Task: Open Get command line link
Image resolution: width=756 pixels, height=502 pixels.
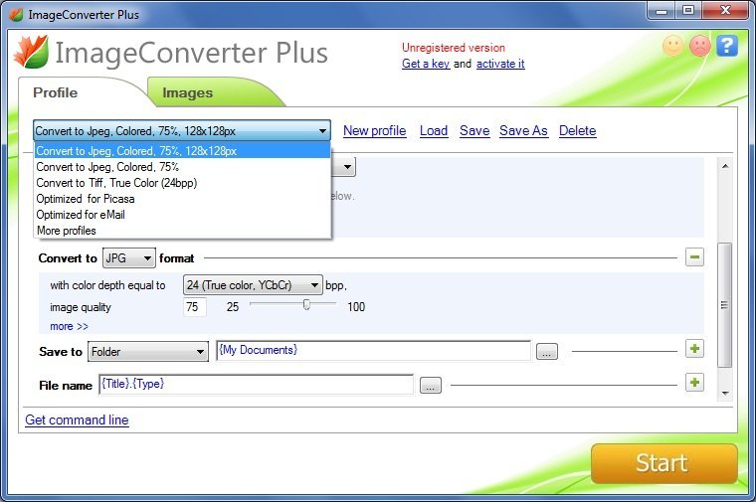Action: (x=77, y=419)
